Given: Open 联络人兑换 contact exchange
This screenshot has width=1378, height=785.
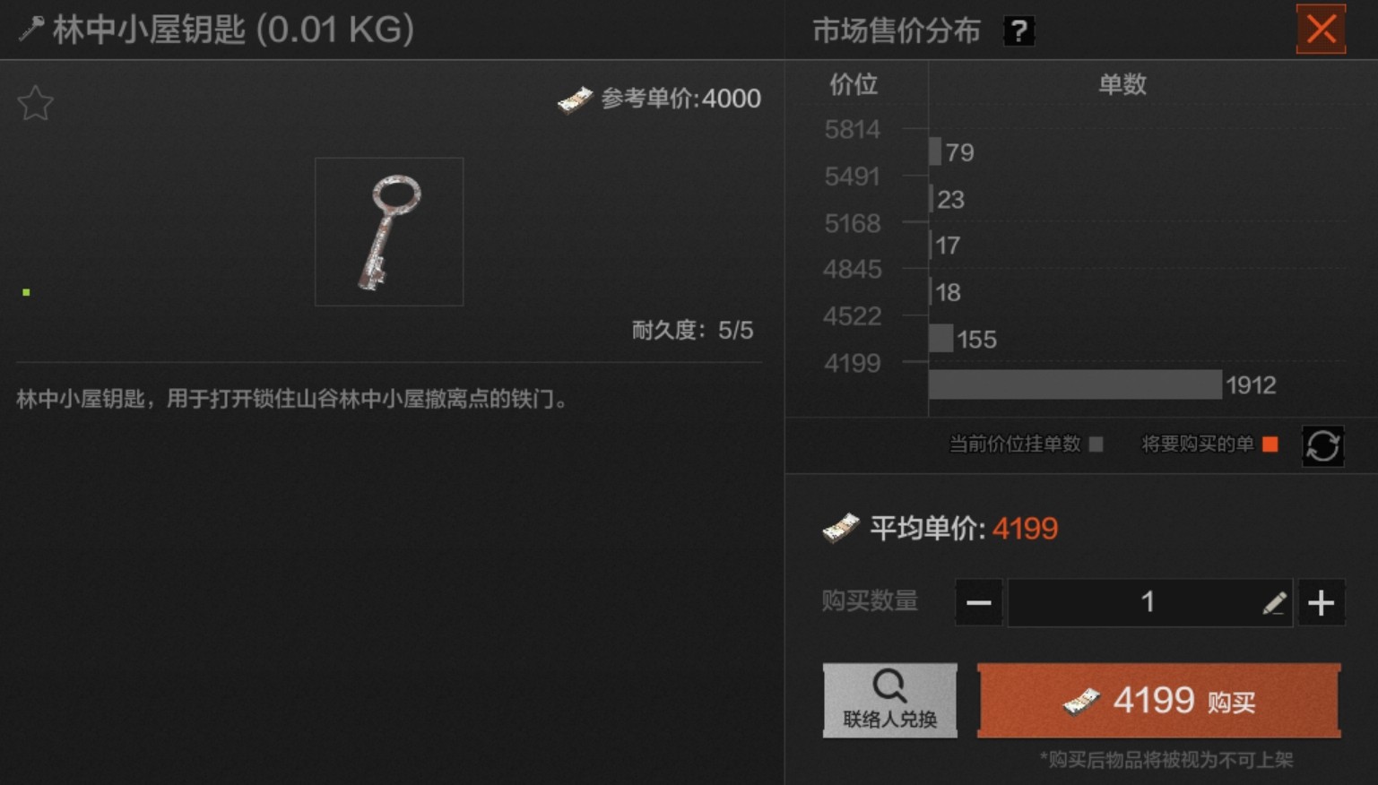Looking at the screenshot, I should (889, 701).
